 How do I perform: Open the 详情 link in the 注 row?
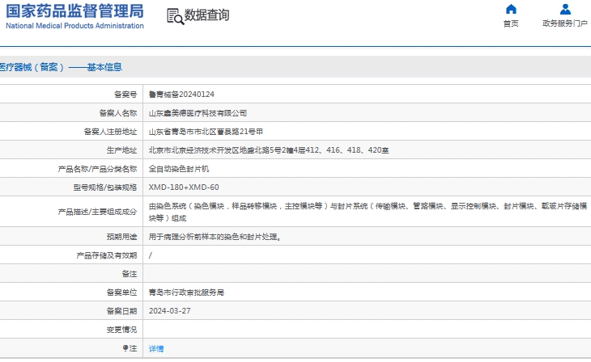(156, 348)
